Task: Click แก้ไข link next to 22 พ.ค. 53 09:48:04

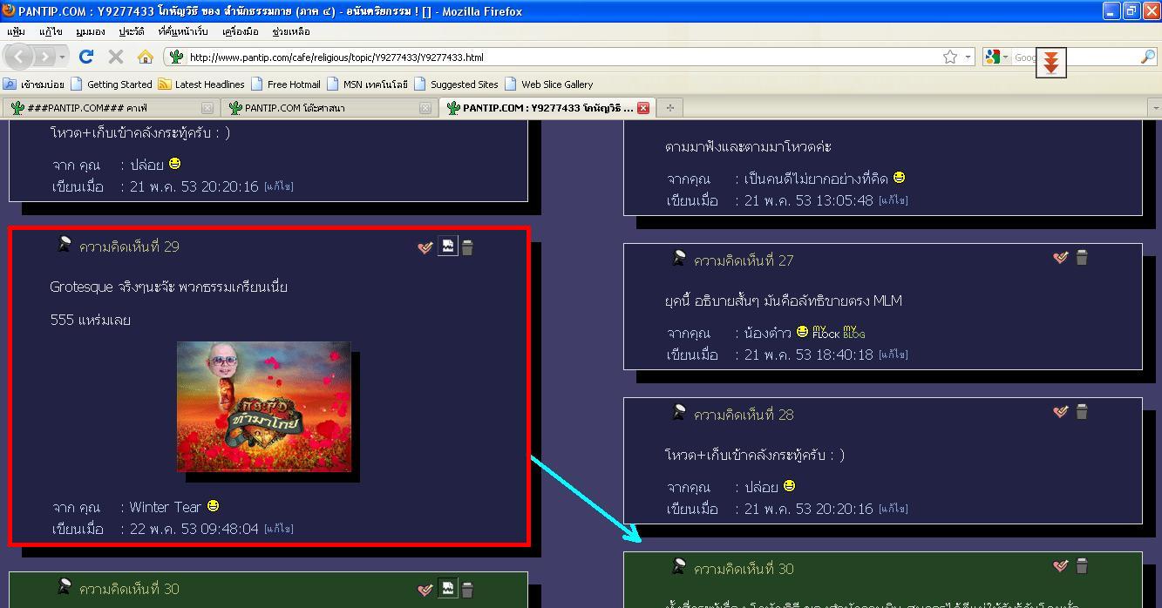Action: point(279,529)
